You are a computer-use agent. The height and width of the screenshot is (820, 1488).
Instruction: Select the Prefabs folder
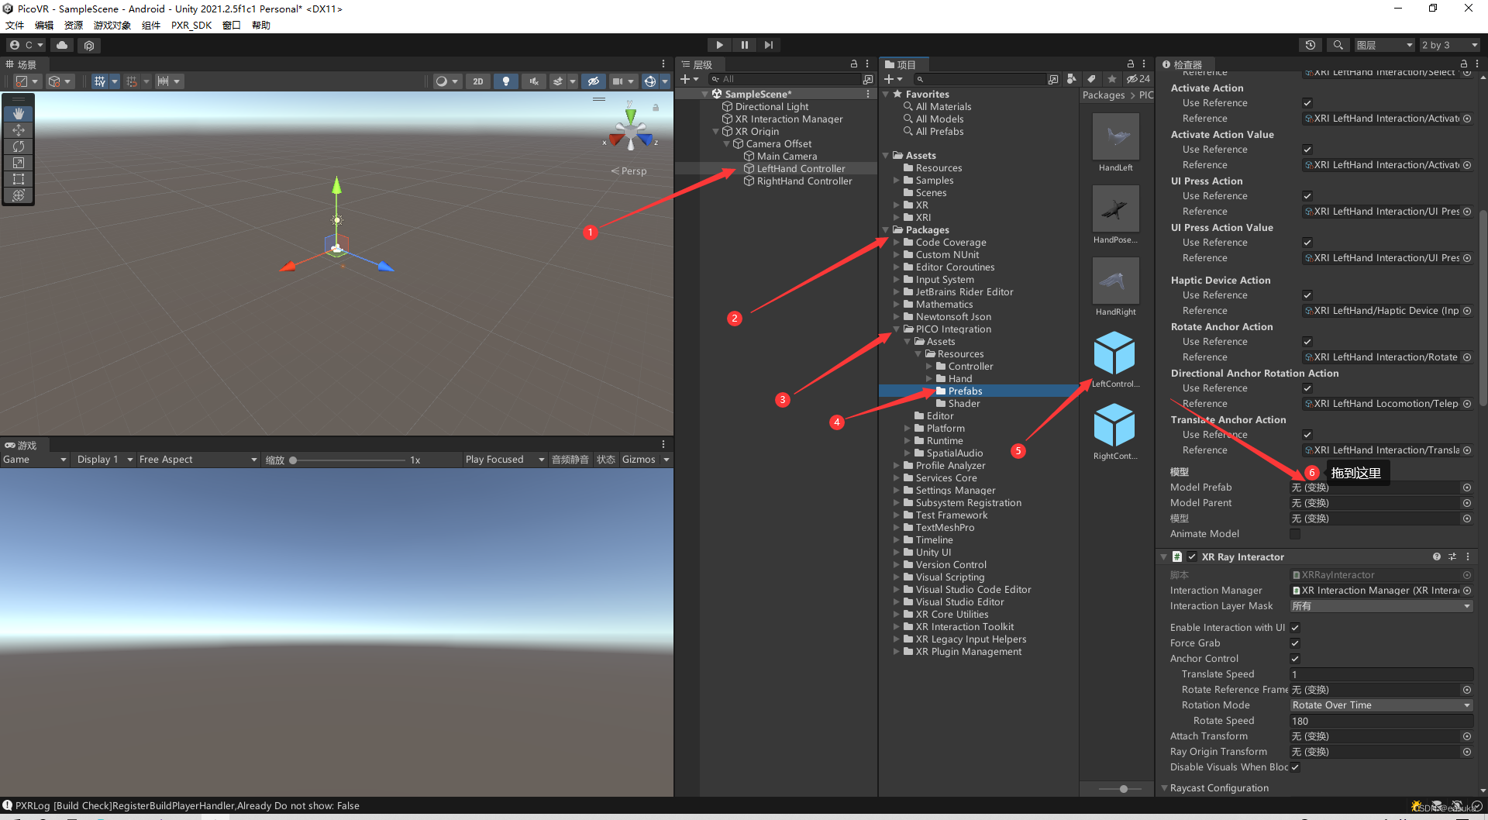tap(965, 391)
